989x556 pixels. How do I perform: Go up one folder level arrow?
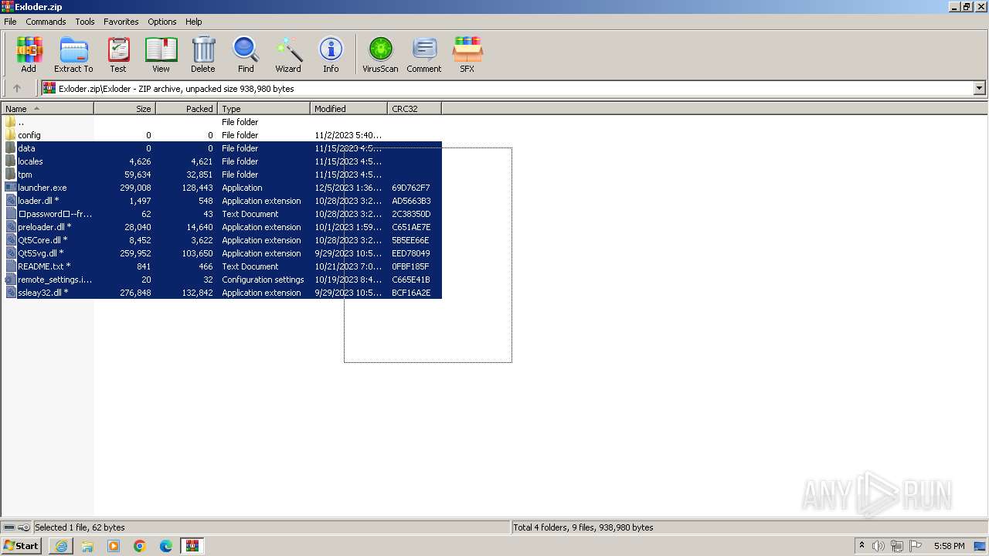tap(17, 89)
